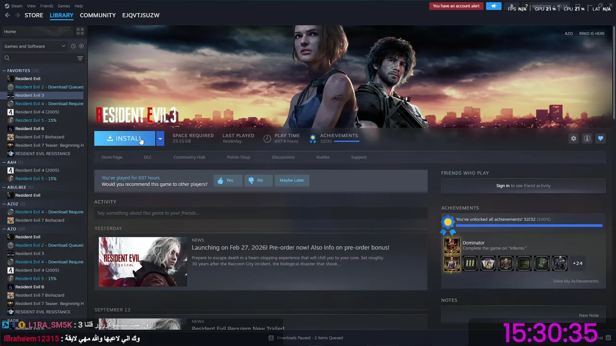Open the Discussions link
The width and height of the screenshot is (616, 346).
(x=283, y=157)
